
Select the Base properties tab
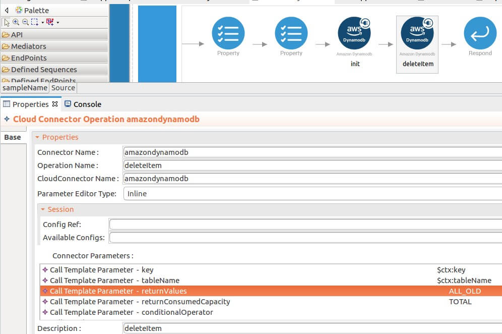[x=13, y=137]
